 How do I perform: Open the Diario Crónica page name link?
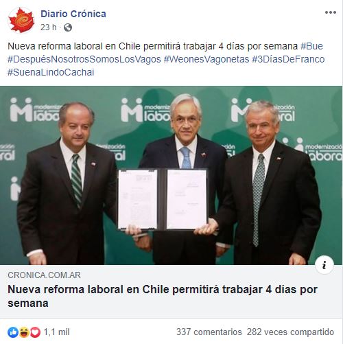73,14
